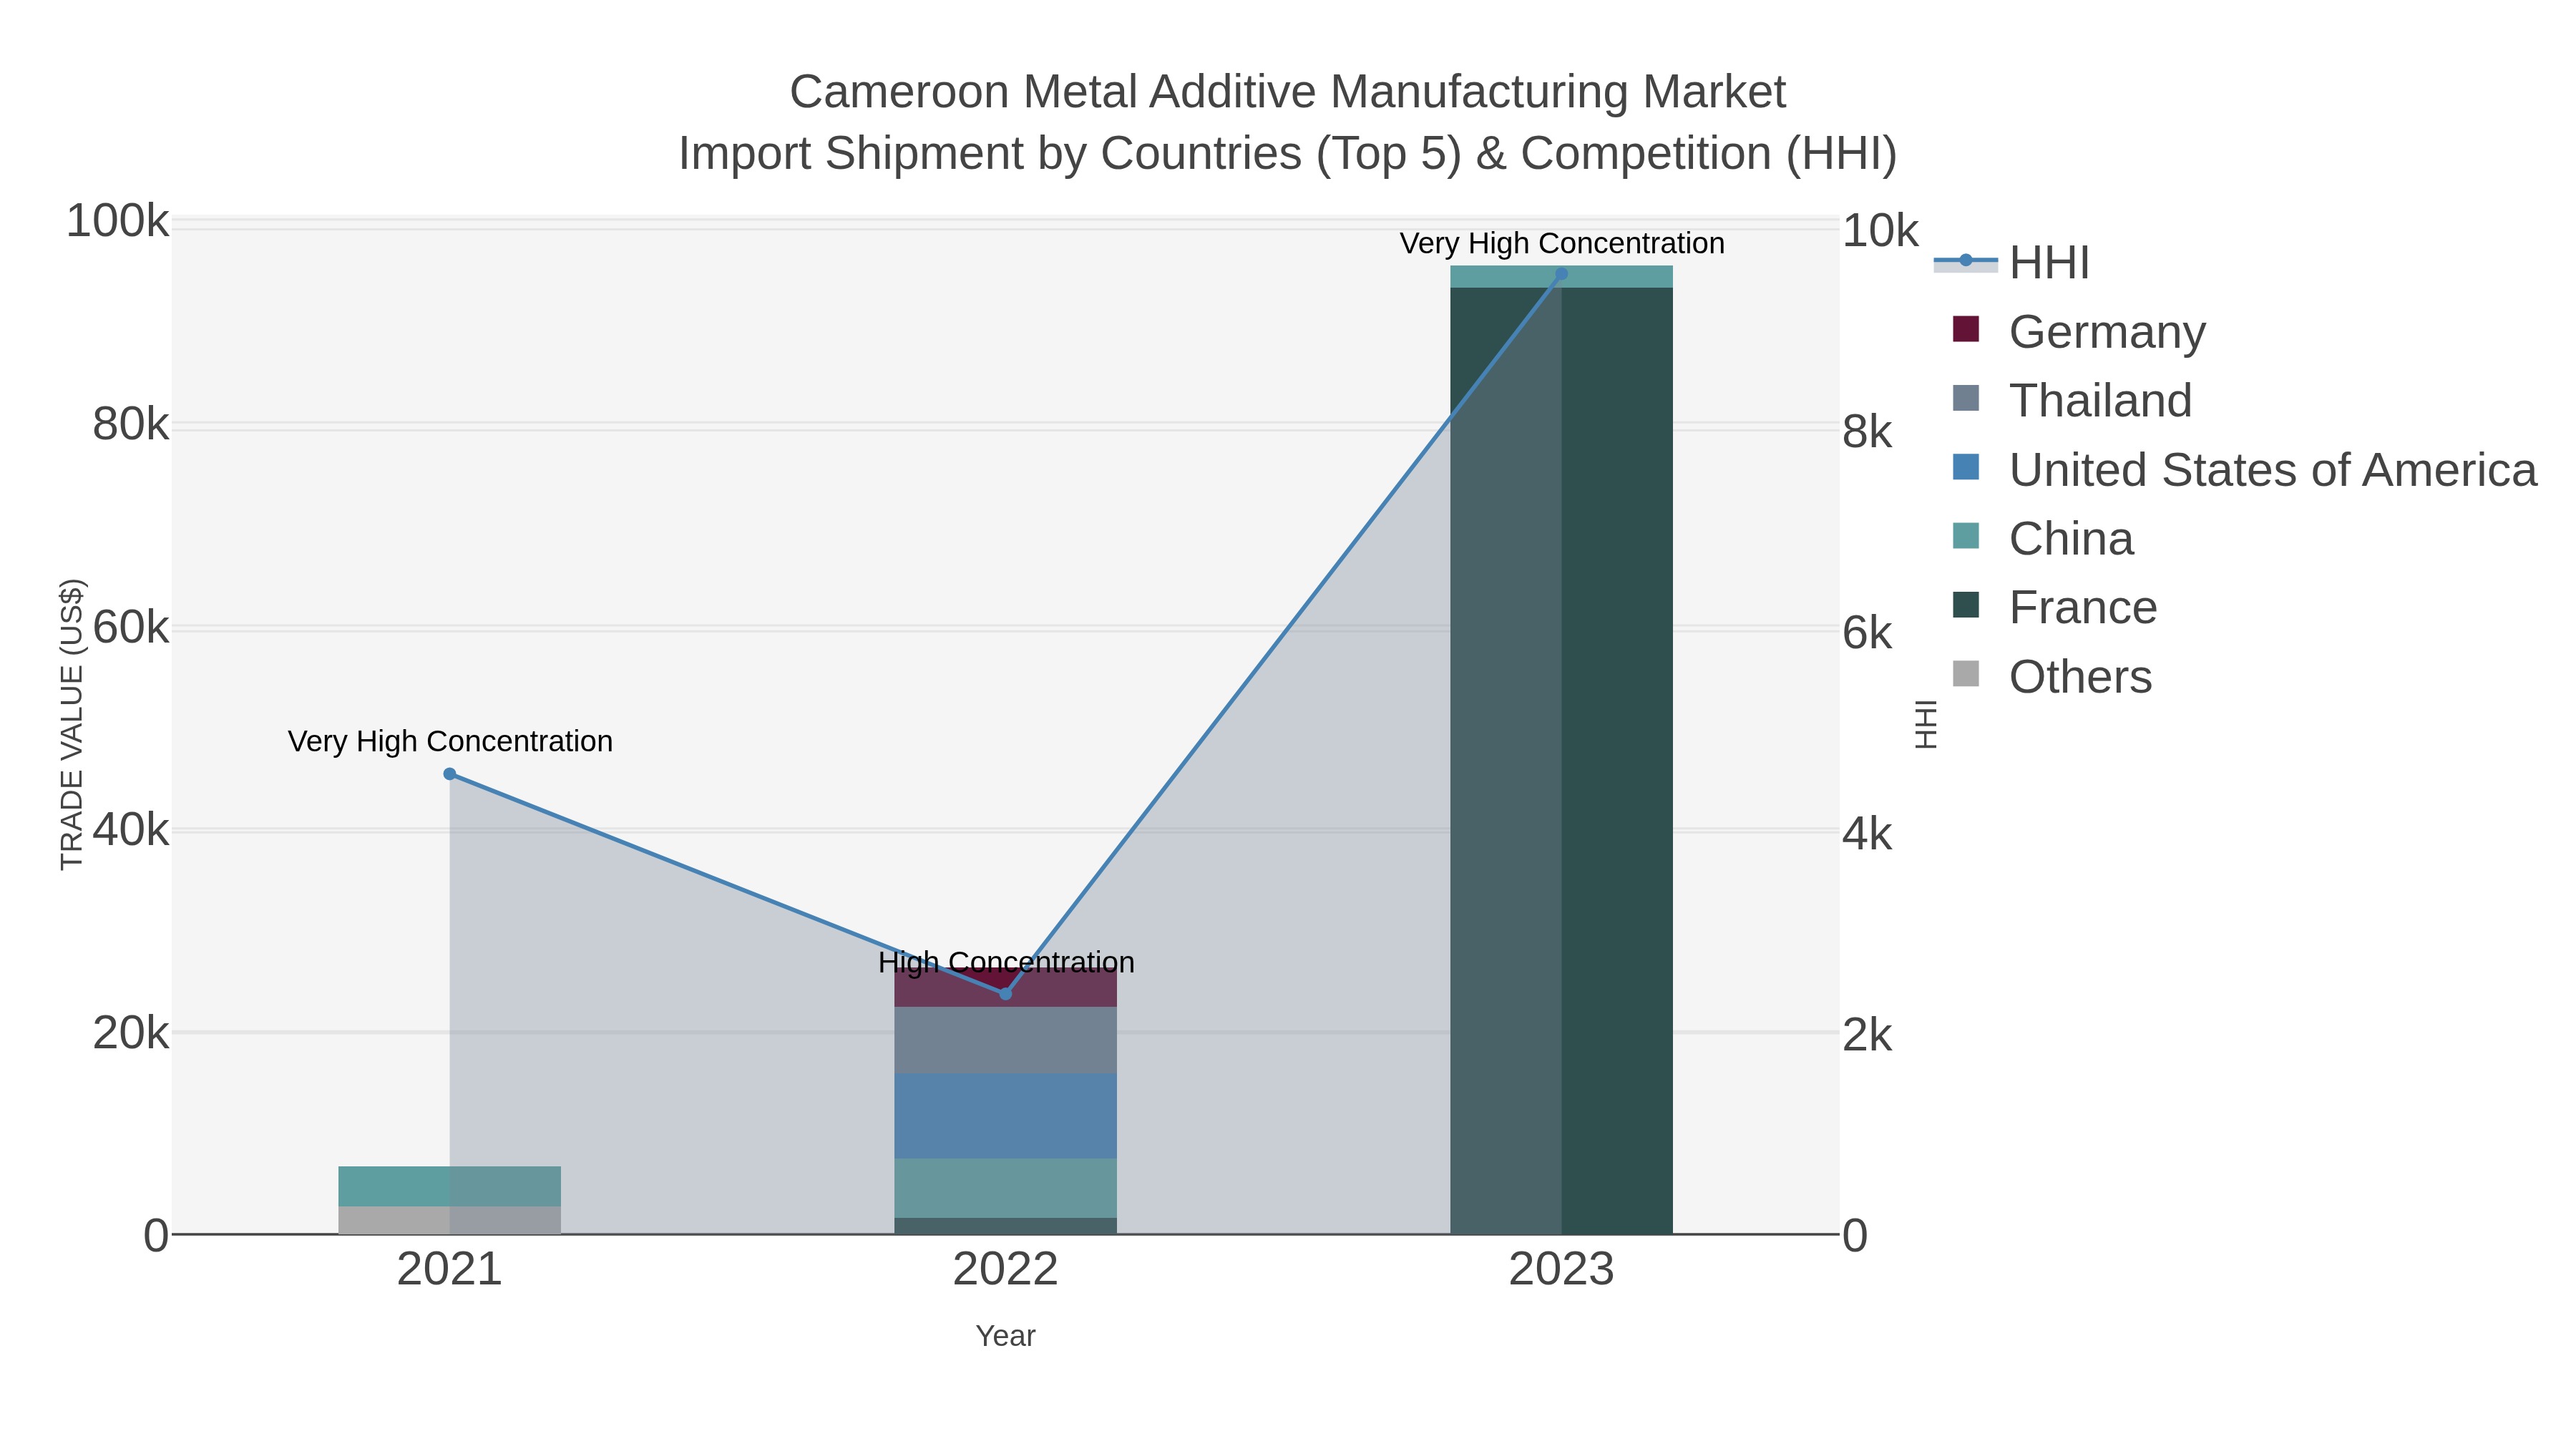Image resolution: width=2576 pixels, height=1449 pixels.
Task: Click the 8k right axis tick
Action: (x=1867, y=432)
